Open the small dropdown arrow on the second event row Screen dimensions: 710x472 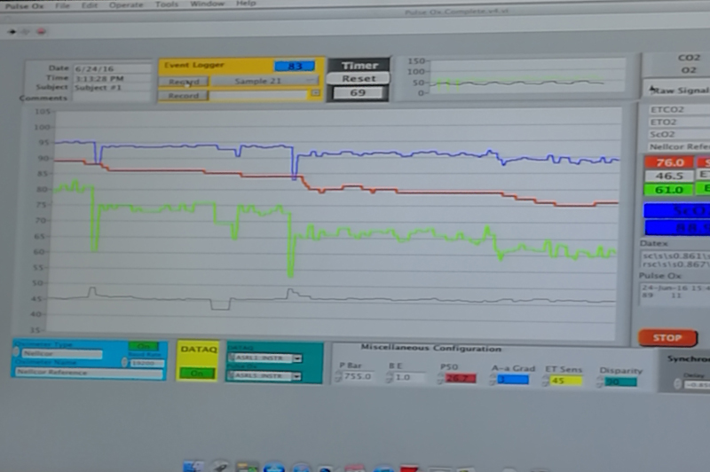tap(315, 93)
